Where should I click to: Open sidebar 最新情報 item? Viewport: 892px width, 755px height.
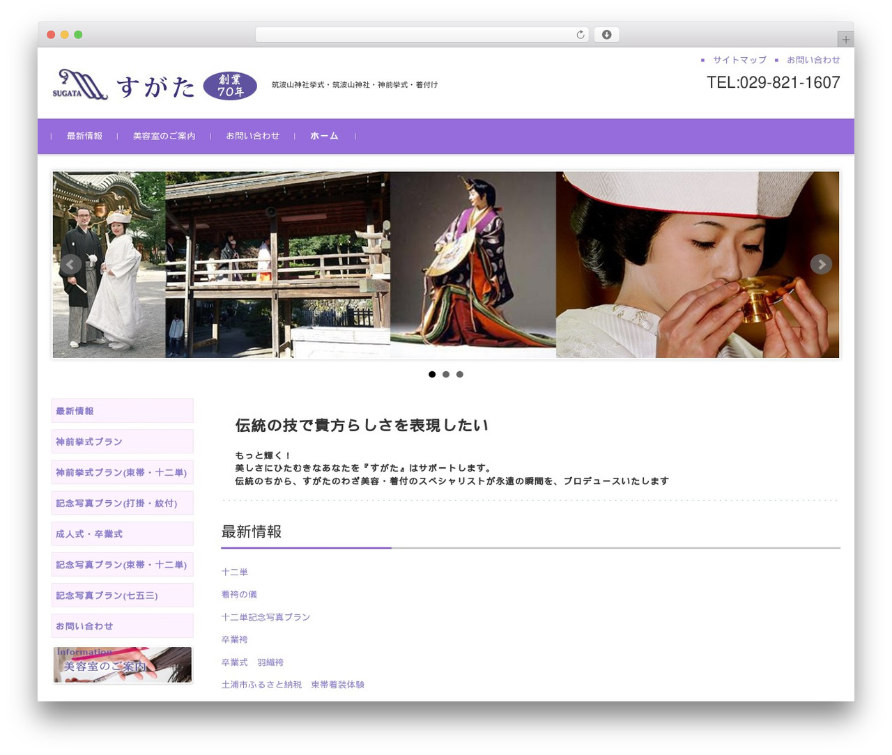[x=123, y=411]
